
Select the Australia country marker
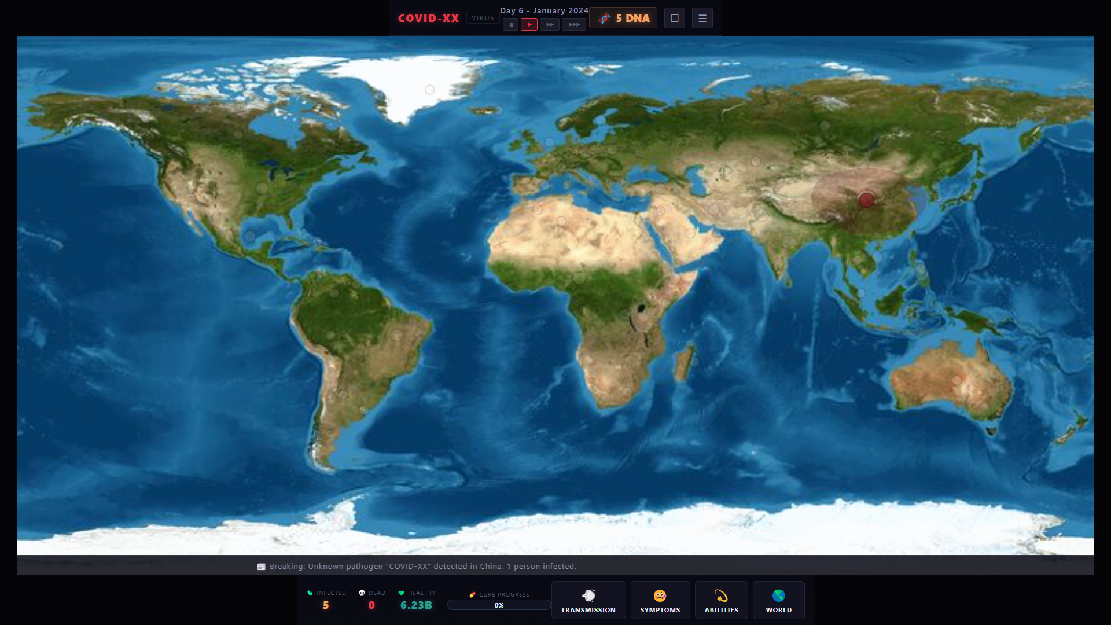(956, 380)
